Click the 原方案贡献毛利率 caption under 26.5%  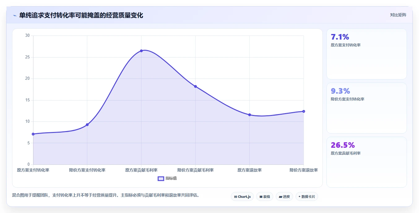coord(346,153)
